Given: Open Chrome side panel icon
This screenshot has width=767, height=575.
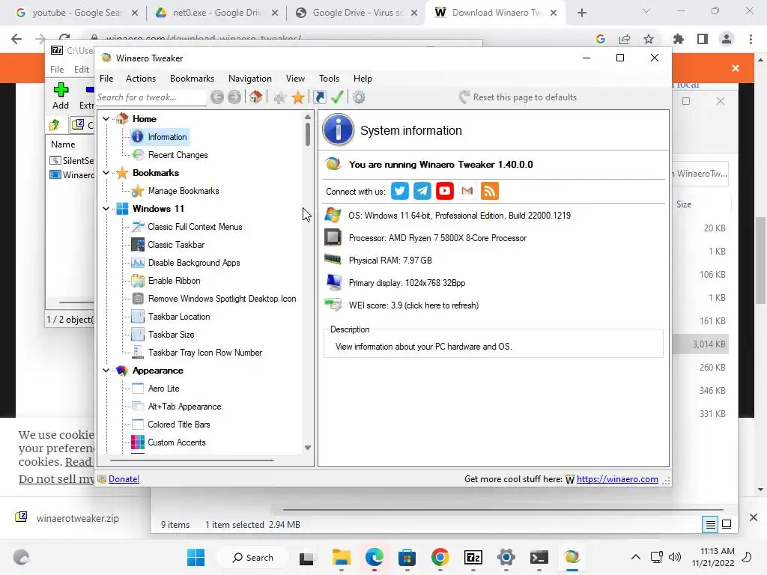Looking at the screenshot, I should coord(703,39).
